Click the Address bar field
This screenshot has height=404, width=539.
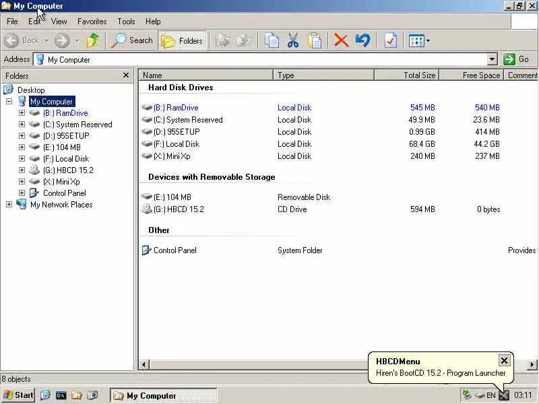[261, 59]
